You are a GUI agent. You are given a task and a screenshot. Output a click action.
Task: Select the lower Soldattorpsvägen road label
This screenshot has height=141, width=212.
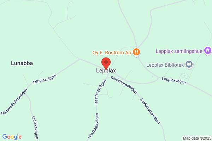click(x=150, y=111)
